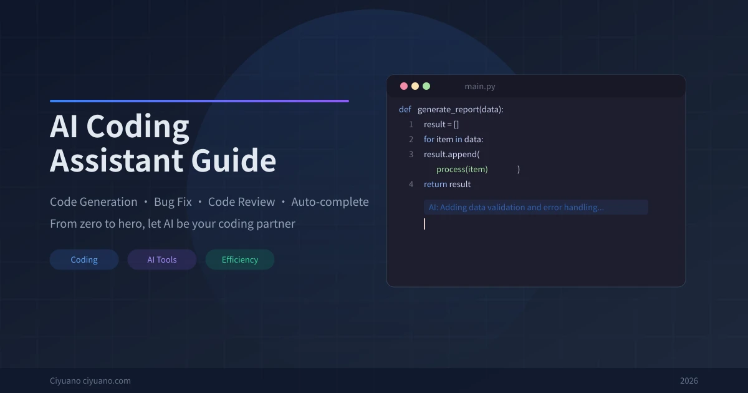Click 'Code Generation' in feature list
The width and height of the screenshot is (748, 393).
93,202
